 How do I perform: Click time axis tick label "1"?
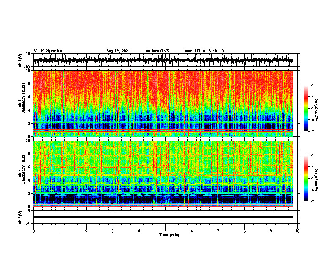[x=60, y=231]
